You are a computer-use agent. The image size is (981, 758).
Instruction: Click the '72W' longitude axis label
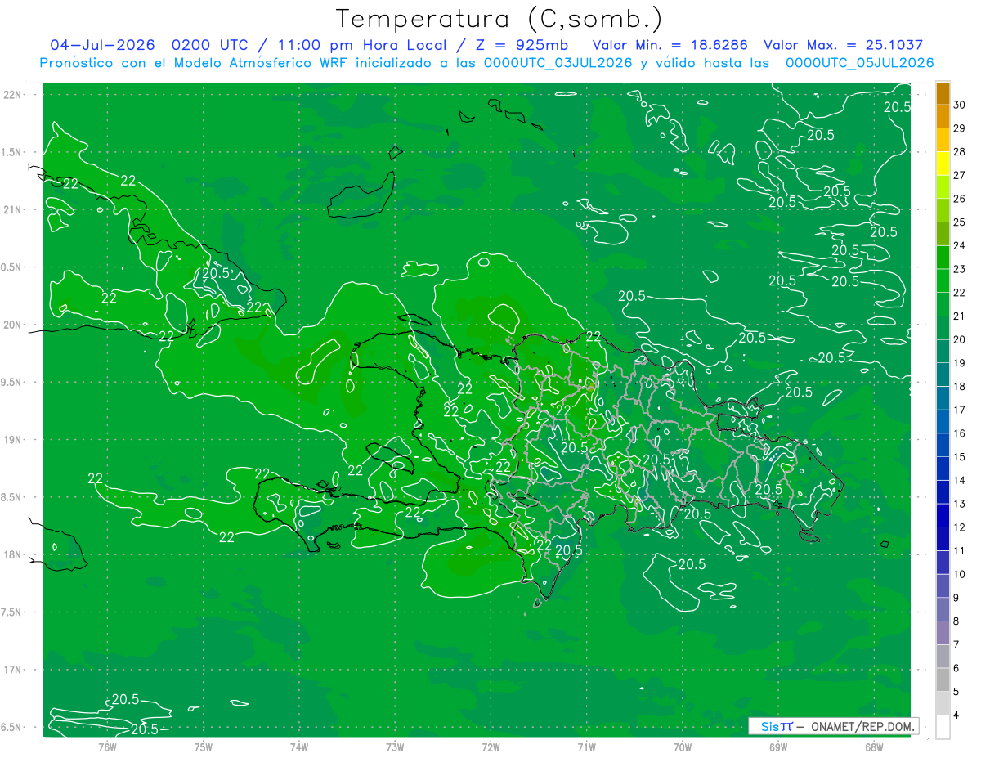pyautogui.click(x=490, y=747)
